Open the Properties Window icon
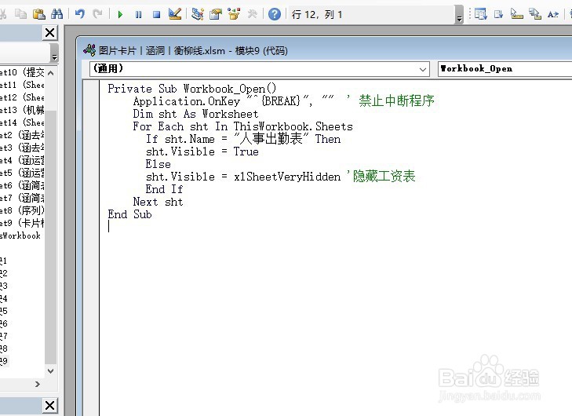 [216, 14]
